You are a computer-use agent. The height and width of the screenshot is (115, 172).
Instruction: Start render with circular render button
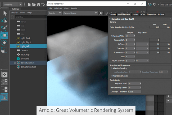(101, 13)
